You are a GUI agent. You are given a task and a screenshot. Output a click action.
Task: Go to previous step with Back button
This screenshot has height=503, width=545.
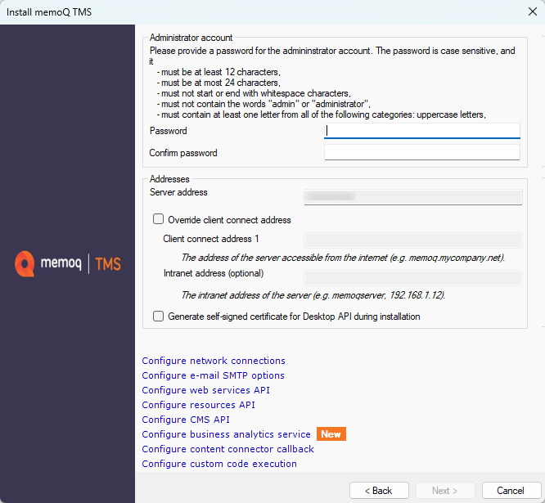tap(379, 491)
